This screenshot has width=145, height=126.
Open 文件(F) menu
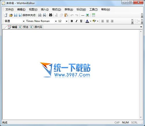(x=10, y=9)
